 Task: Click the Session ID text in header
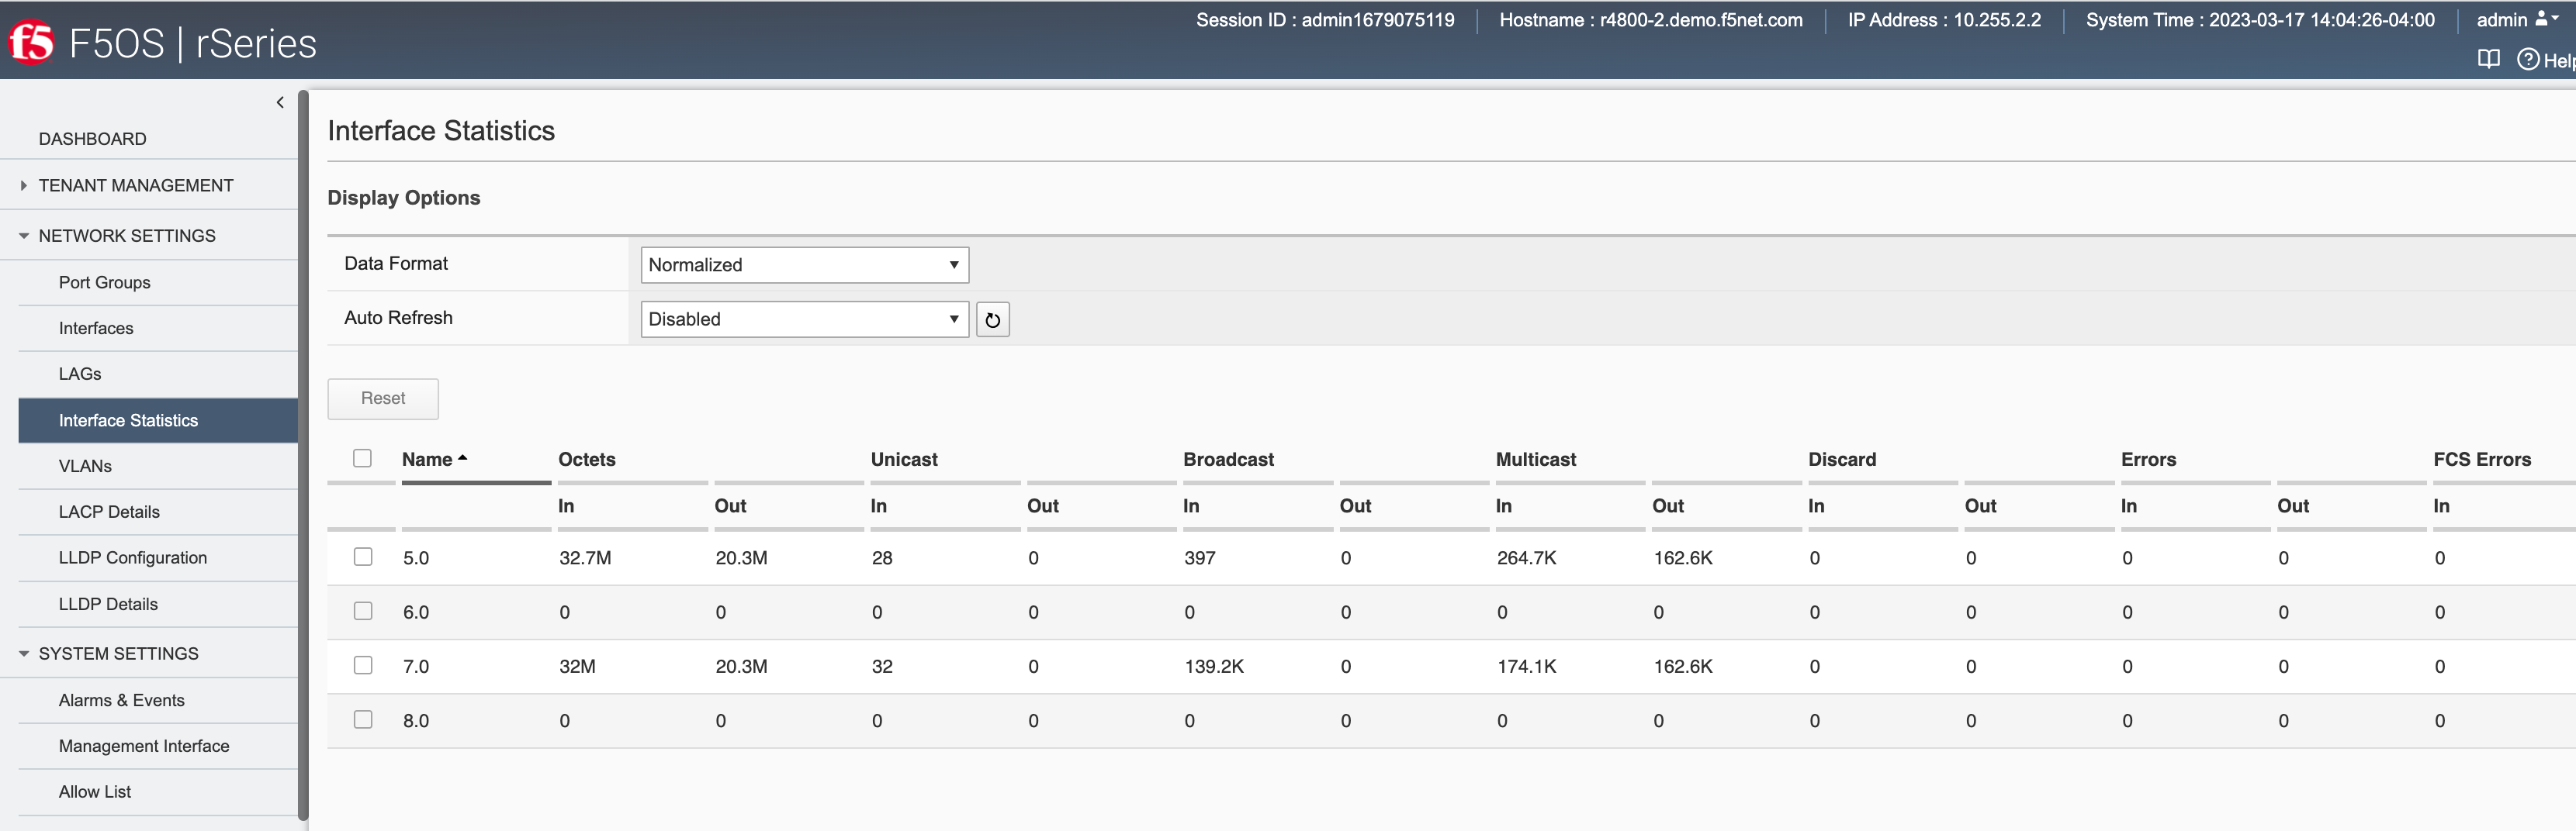tap(1325, 20)
